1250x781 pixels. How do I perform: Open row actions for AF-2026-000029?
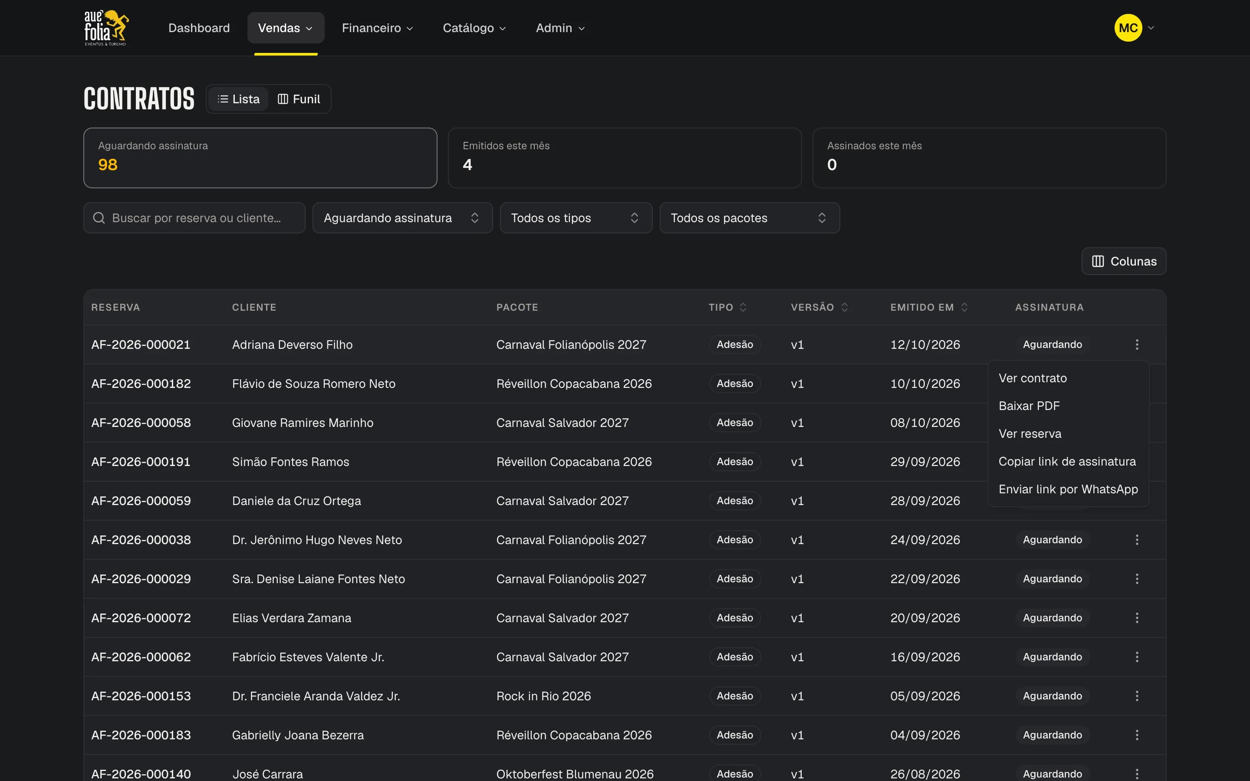point(1136,579)
